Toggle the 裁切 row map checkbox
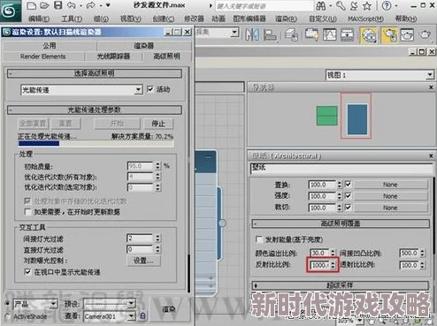 pyautogui.click(x=348, y=208)
